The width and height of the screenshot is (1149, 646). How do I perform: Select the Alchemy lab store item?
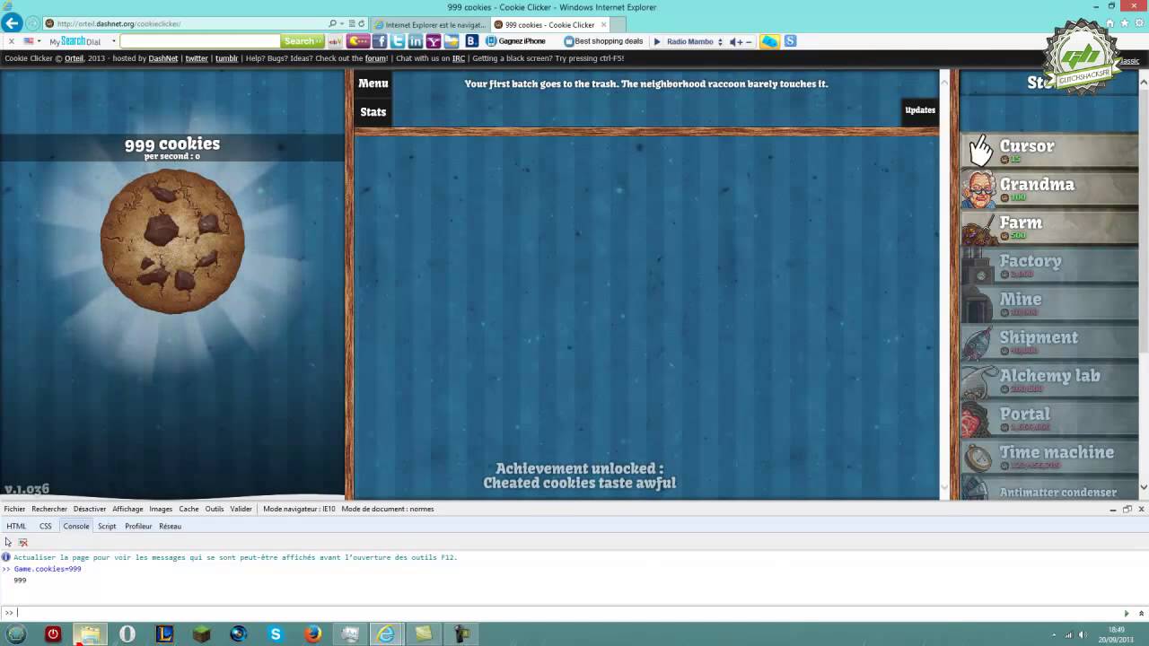1048,380
